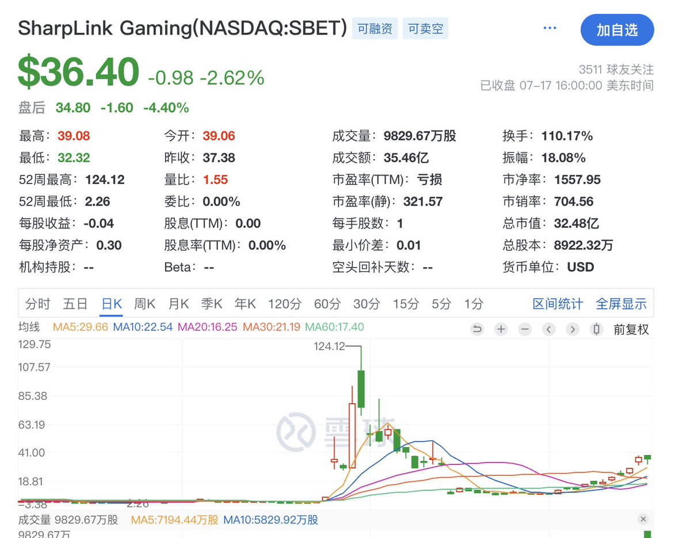Click the MA10:22.54 indicator value

pyautogui.click(x=143, y=327)
